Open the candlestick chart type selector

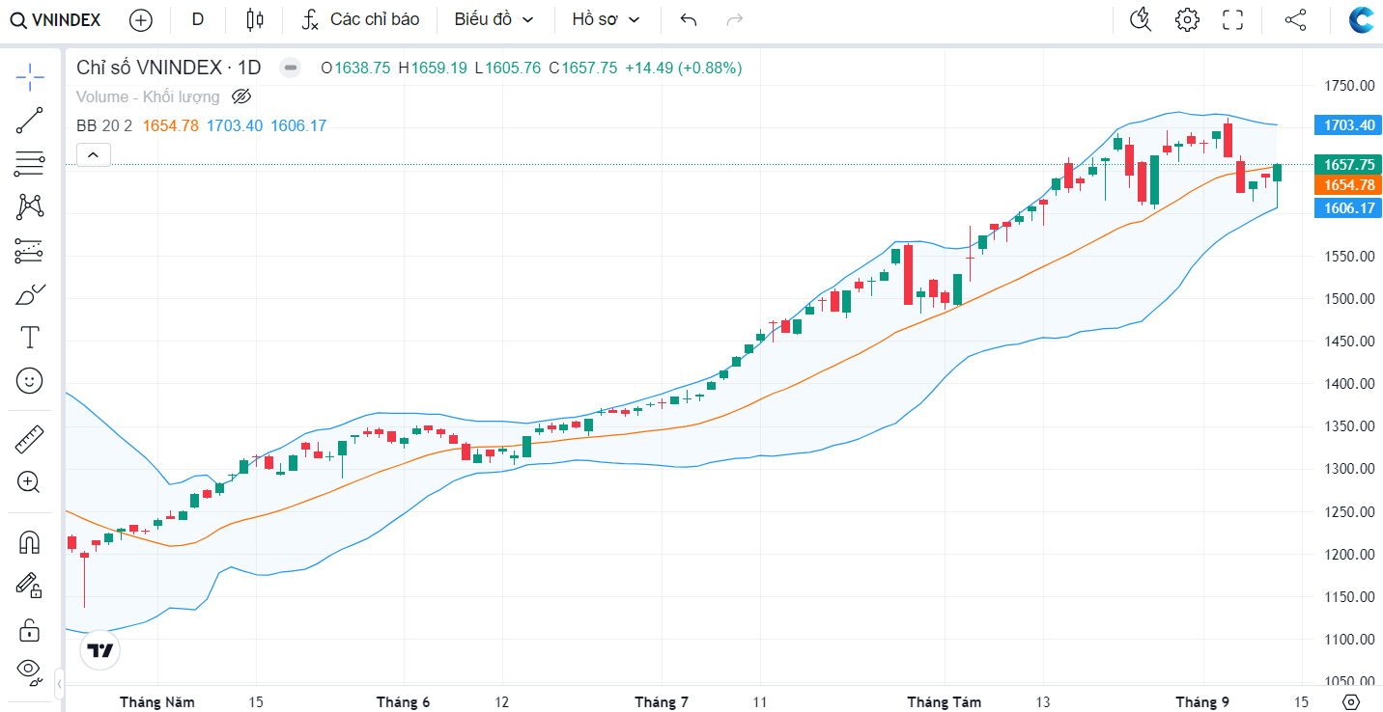255,19
